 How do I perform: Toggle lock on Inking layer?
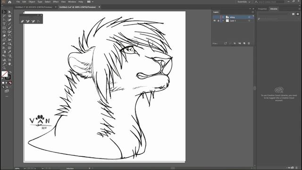[x=218, y=17]
